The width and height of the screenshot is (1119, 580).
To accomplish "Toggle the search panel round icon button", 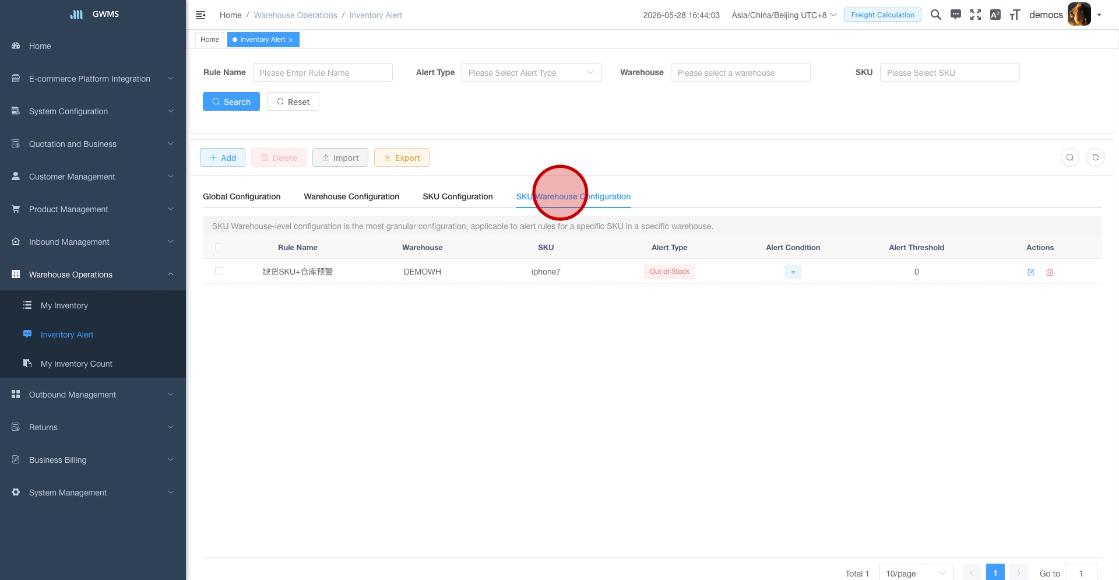I will click(x=1070, y=157).
